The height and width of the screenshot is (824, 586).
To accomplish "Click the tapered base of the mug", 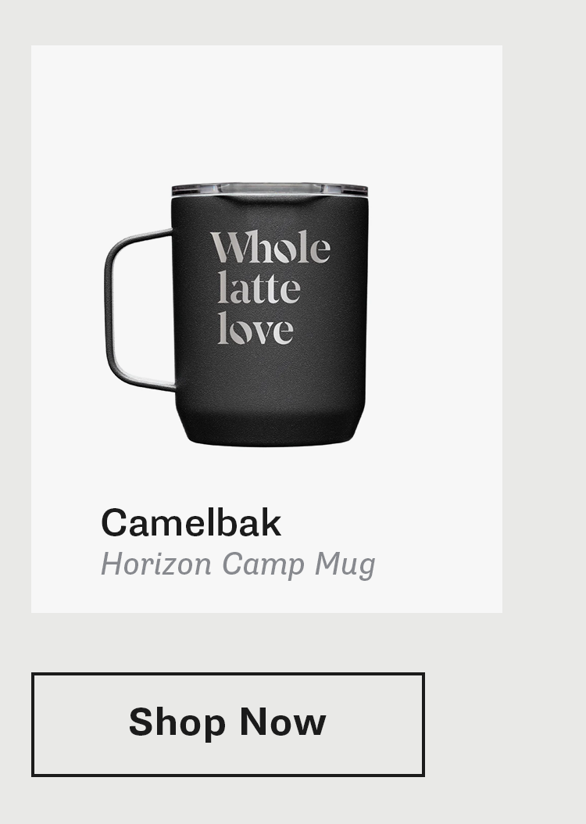I will pyautogui.click(x=270, y=428).
